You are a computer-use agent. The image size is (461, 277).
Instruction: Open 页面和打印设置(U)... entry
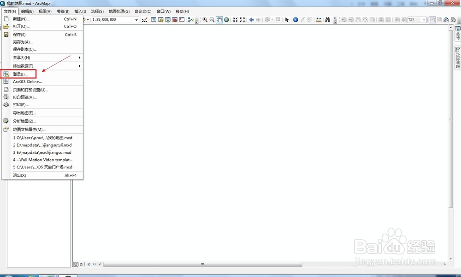(42, 90)
